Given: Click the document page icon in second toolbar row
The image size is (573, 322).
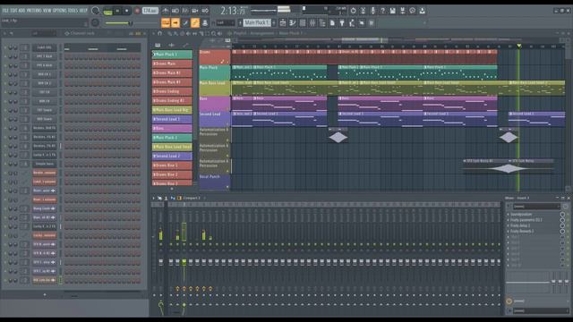Looking at the screenshot, I should [x=332, y=23].
